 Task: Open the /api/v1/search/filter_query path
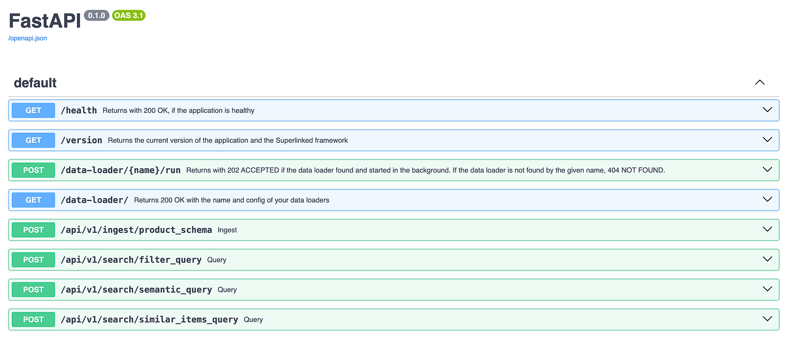click(x=131, y=259)
